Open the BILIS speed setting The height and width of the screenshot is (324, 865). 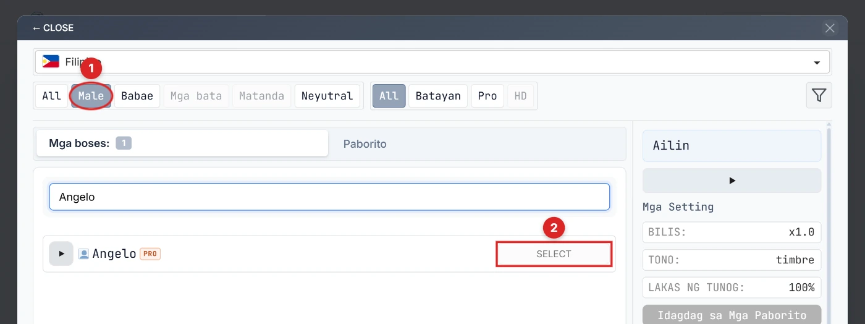coord(732,232)
